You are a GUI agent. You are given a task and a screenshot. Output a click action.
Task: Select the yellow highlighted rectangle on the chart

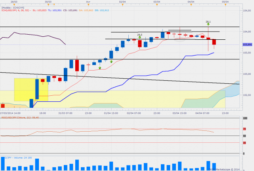click(31, 90)
